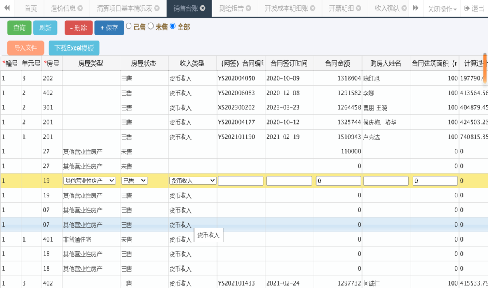Click the red 删除 button
The image size is (488, 288).
coord(79,28)
